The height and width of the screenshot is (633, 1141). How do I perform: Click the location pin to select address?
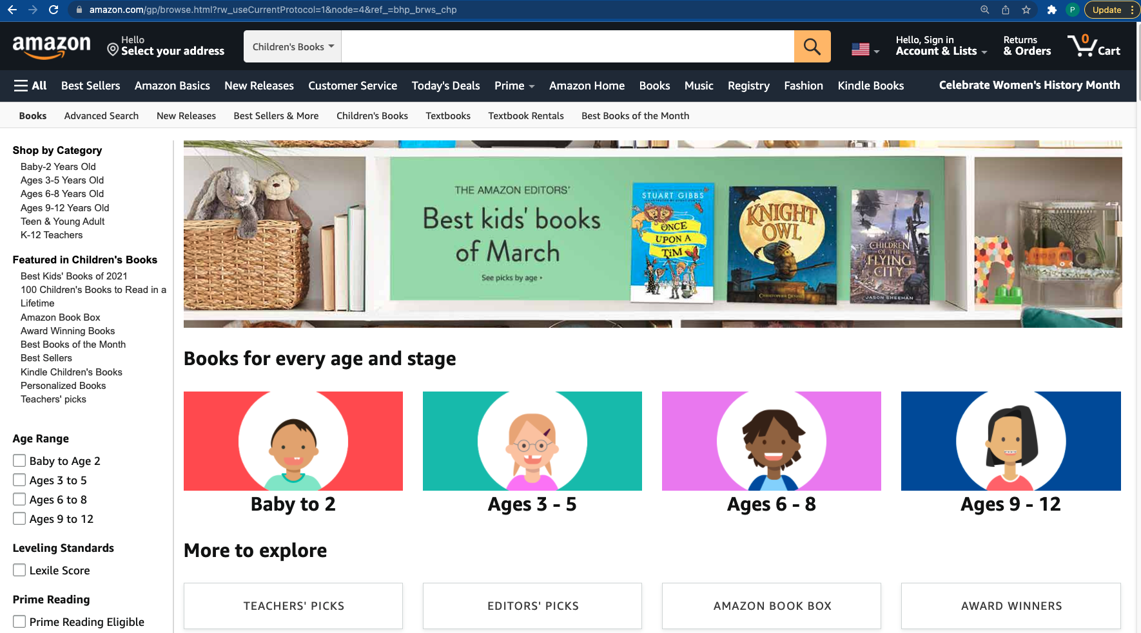pyautogui.click(x=113, y=50)
